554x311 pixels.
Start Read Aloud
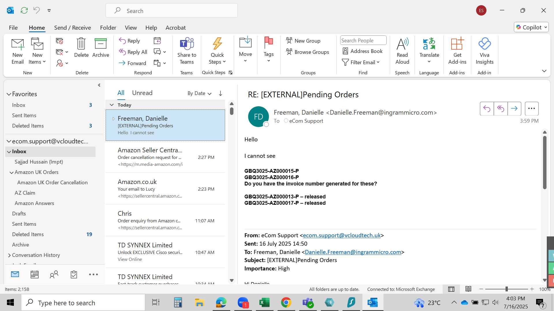[x=402, y=51]
